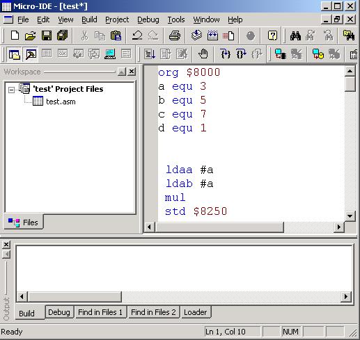Switch to the Find in Files 2 tab

(153, 312)
